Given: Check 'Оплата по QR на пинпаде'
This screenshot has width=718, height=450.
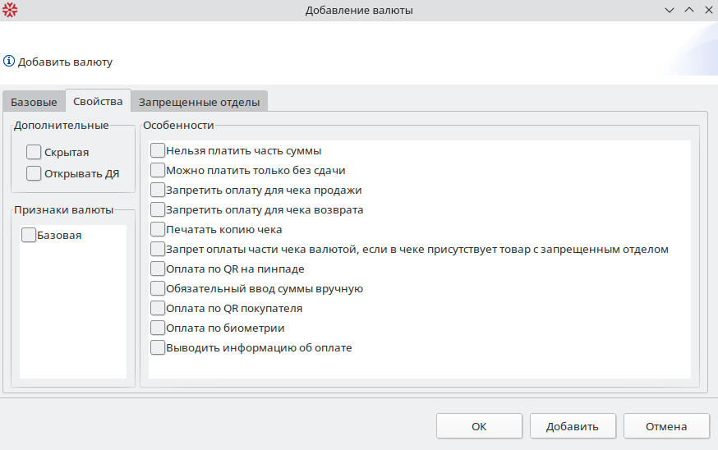Looking at the screenshot, I should point(159,269).
